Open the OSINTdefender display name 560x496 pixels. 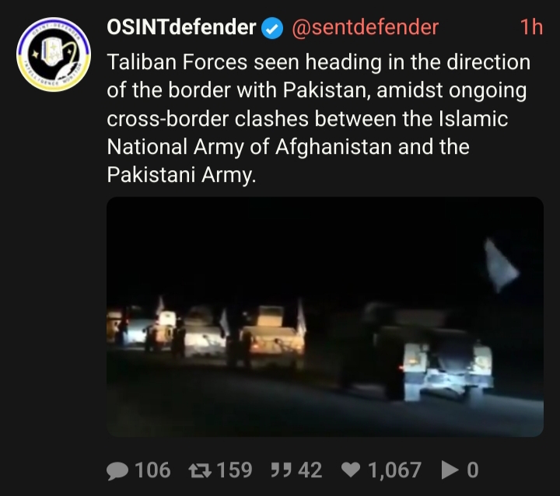click(181, 27)
